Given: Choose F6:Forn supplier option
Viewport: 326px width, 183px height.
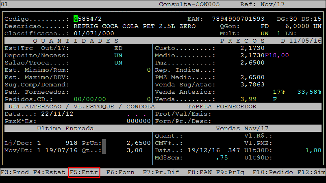Looking at the screenshot, I should [x=120, y=172].
